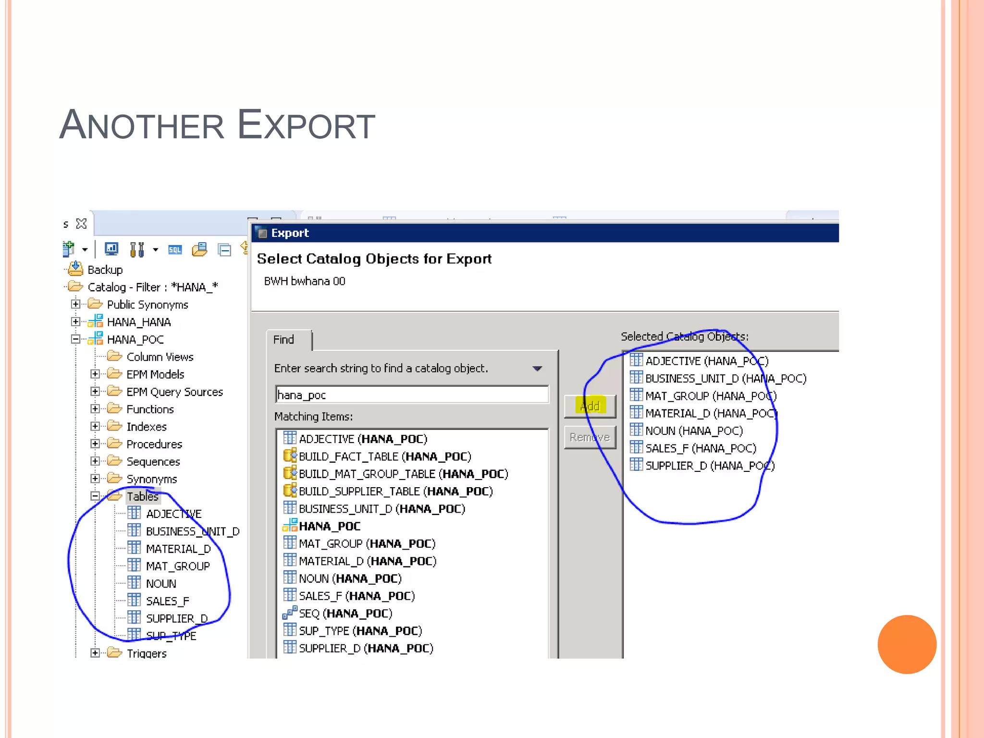Open the SQL editor icon
Image resolution: width=984 pixels, height=738 pixels.
(x=175, y=249)
